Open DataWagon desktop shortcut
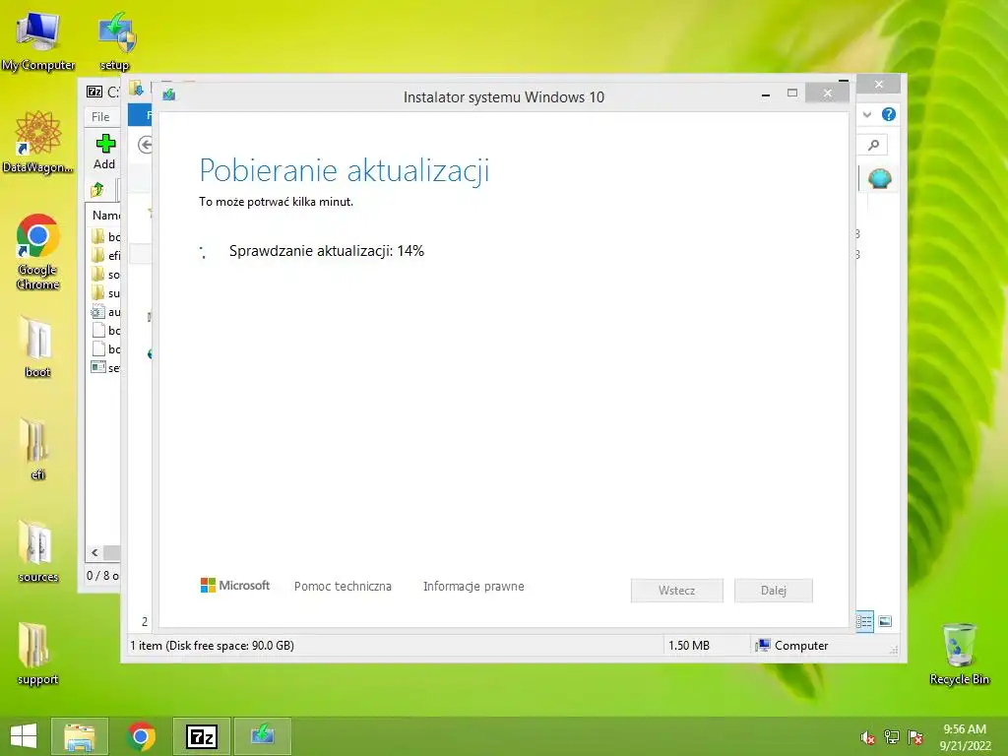Viewport: 1008px width, 756px height. (37, 143)
